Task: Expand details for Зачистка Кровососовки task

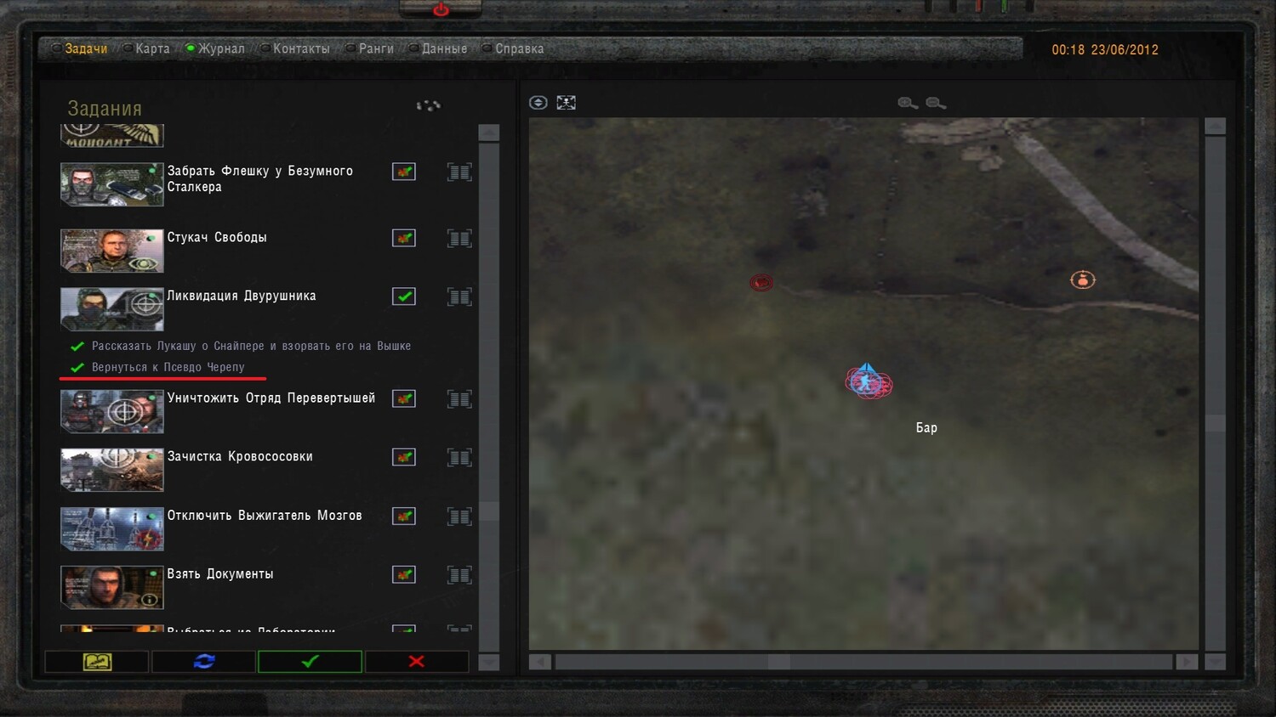Action: pyautogui.click(x=459, y=457)
